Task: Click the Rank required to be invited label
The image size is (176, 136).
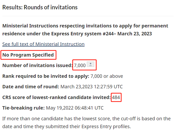Action: [46, 76]
